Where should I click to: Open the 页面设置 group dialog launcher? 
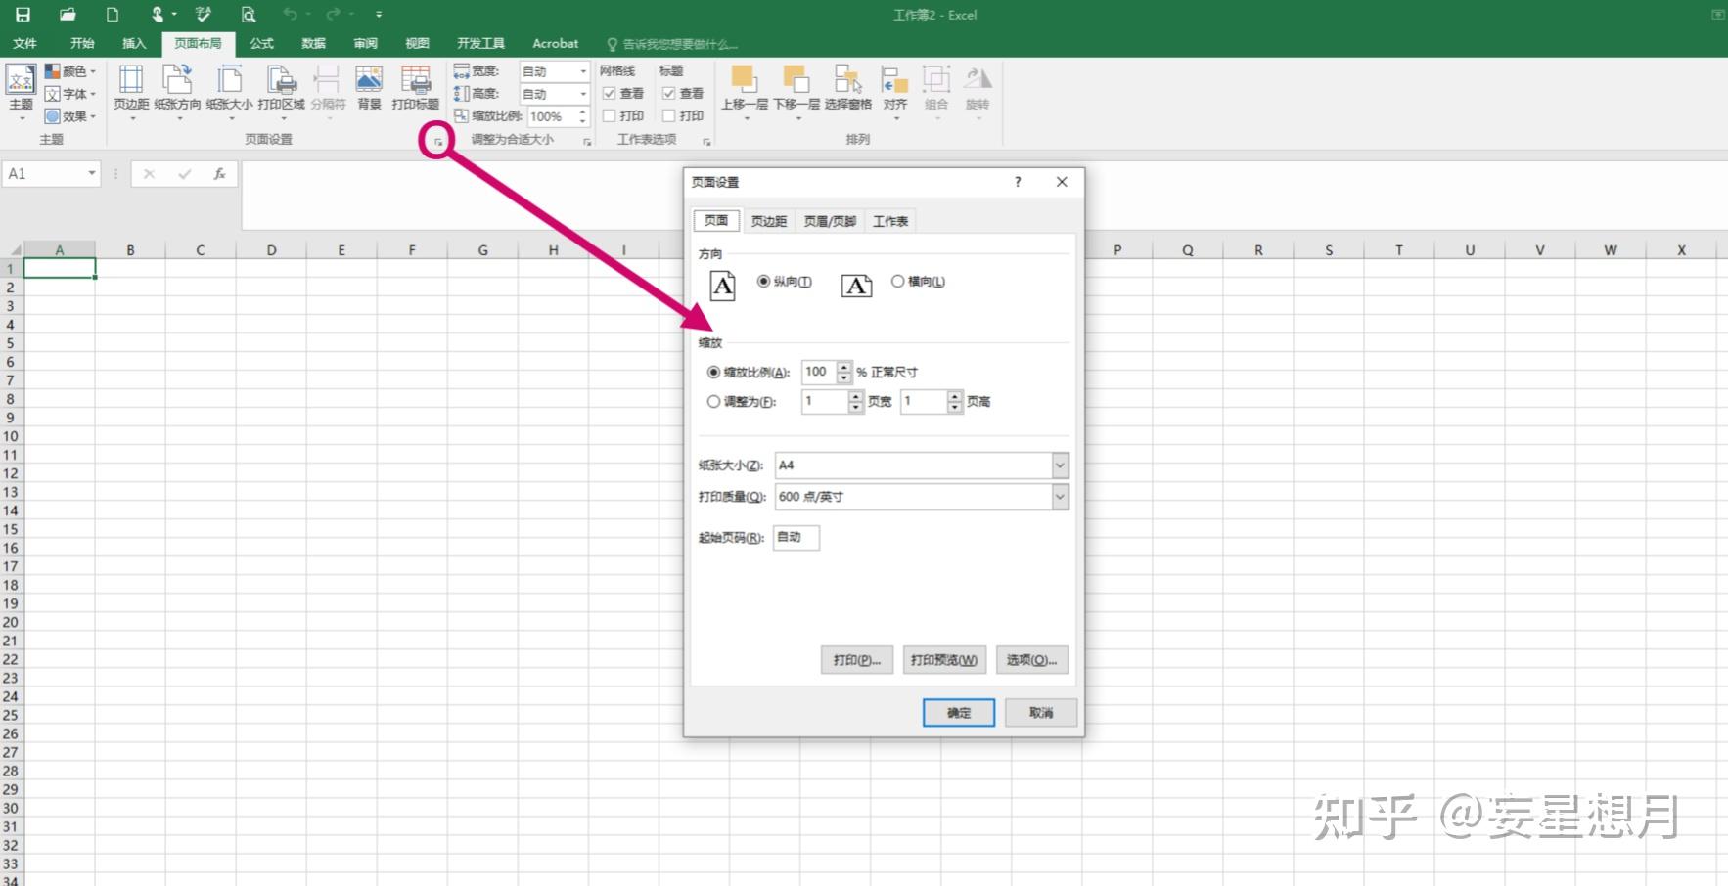439,143
